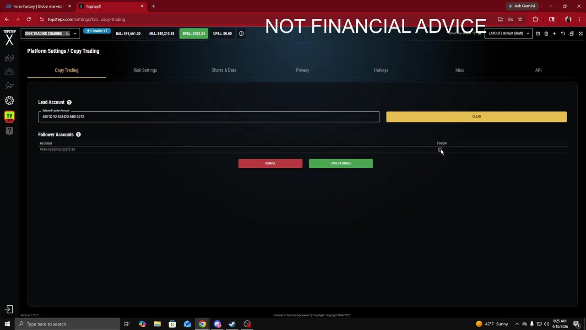Viewport: 586px width, 330px height.
Task: Open the Ask Gemini button in Chrome
Action: coord(521,6)
